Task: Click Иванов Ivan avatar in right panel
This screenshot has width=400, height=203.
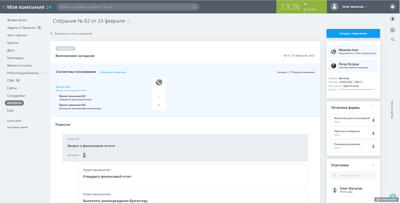Action: click(x=334, y=52)
